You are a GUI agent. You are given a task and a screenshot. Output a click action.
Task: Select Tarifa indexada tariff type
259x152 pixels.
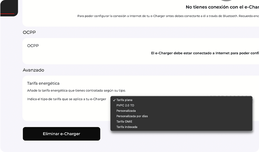pos(127,127)
